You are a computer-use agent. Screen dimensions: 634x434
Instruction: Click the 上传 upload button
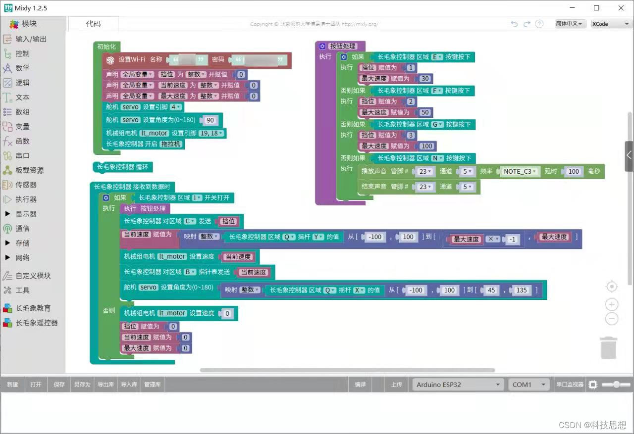(397, 385)
